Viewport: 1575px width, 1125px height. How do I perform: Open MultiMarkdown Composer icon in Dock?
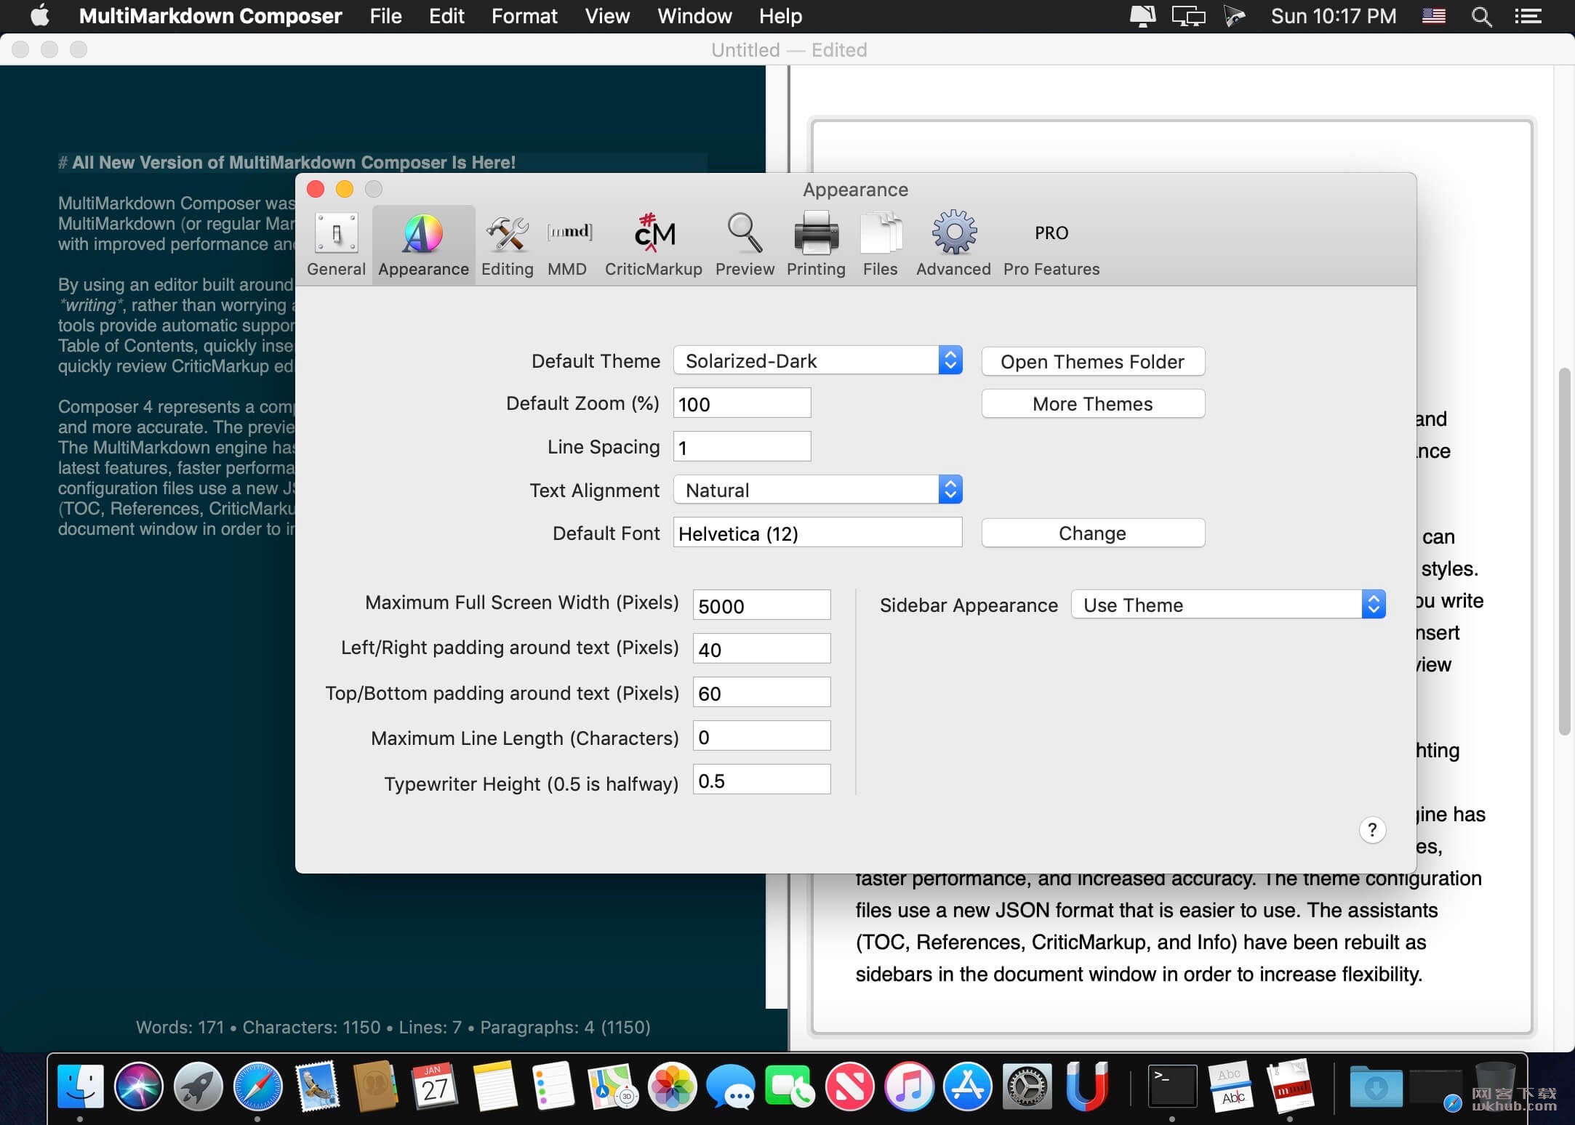click(x=1290, y=1086)
